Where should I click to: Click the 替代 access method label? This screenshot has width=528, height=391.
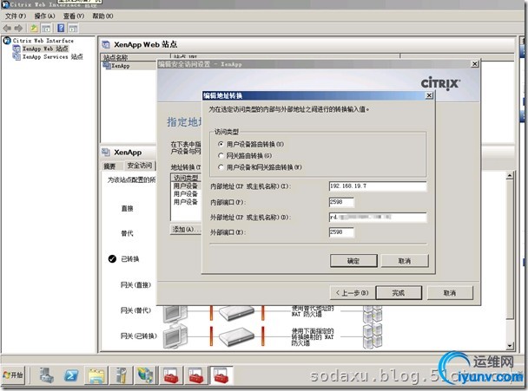pyautogui.click(x=128, y=233)
